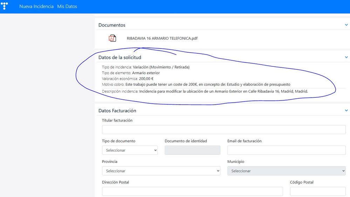This screenshot has height=197, width=350.
Task: Click the Datos Facturación heading
Action: tap(117, 111)
